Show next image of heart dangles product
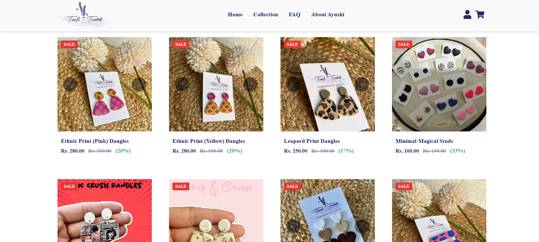Image resolution: width=539 pixels, height=242 pixels. click(362, 226)
